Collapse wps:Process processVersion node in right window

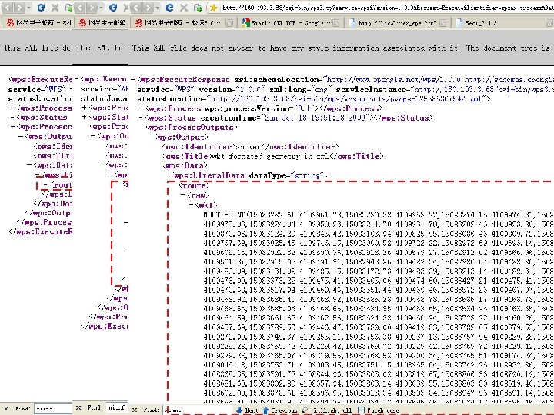coord(141,108)
